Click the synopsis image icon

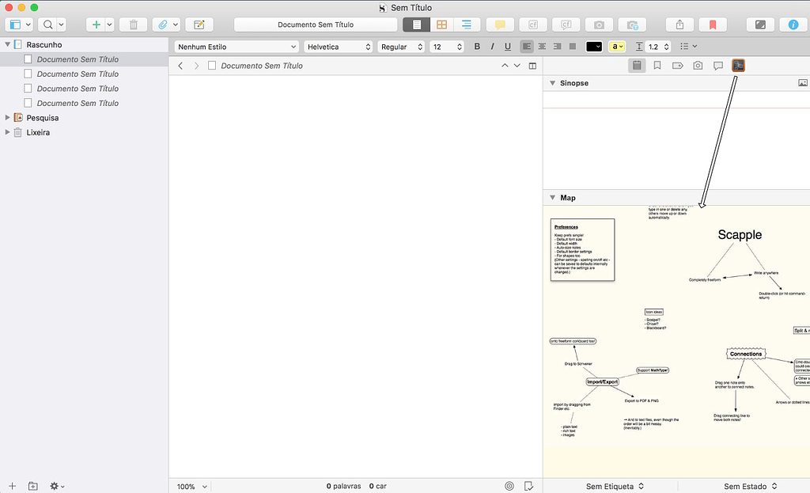tap(802, 82)
